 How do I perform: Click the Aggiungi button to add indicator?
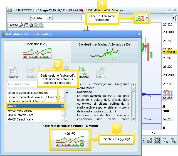(x=70, y=139)
